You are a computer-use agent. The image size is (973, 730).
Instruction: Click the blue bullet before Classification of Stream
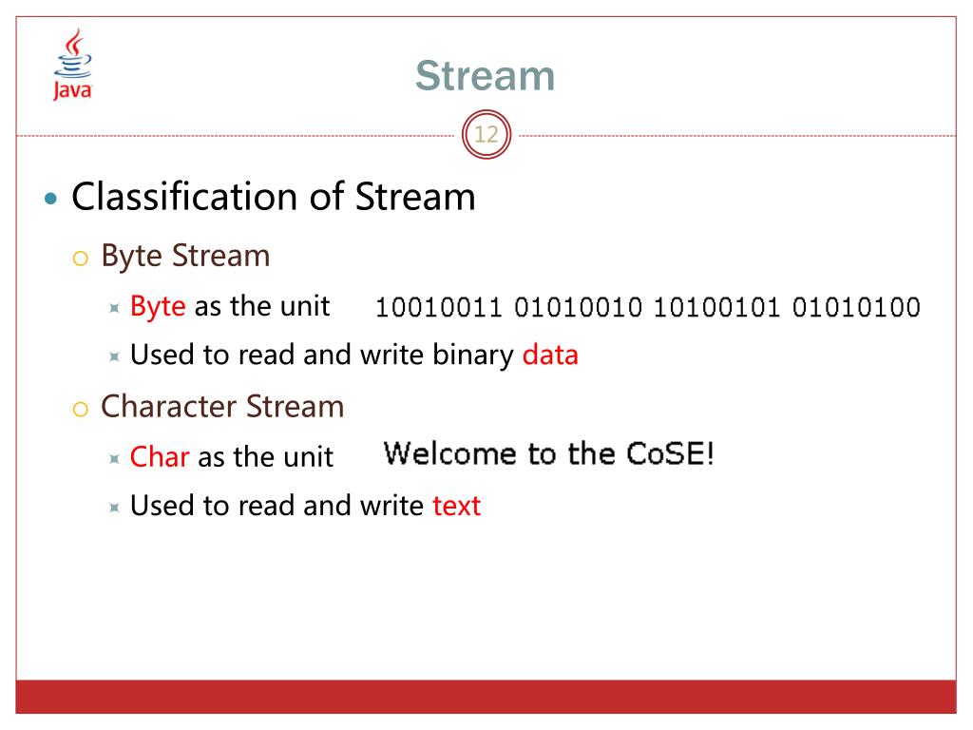51,199
